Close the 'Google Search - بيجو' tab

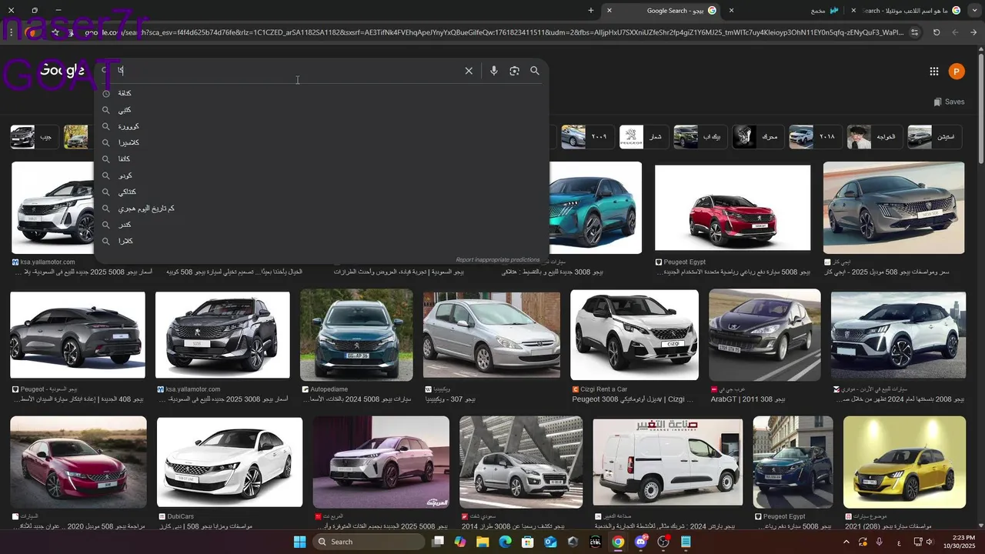click(609, 11)
